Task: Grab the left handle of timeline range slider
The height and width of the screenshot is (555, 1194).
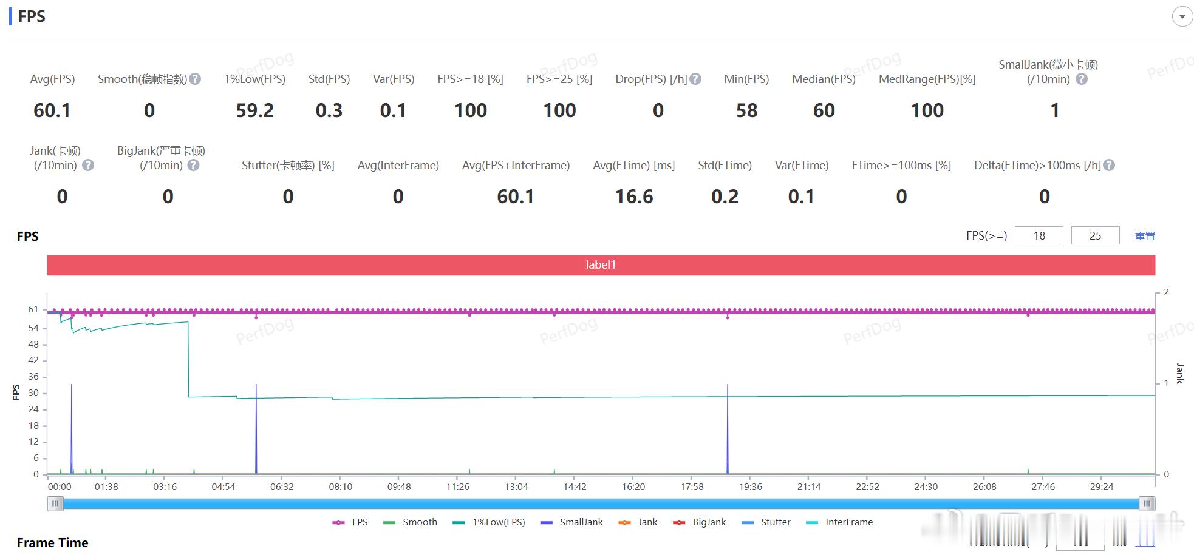Action: 55,503
